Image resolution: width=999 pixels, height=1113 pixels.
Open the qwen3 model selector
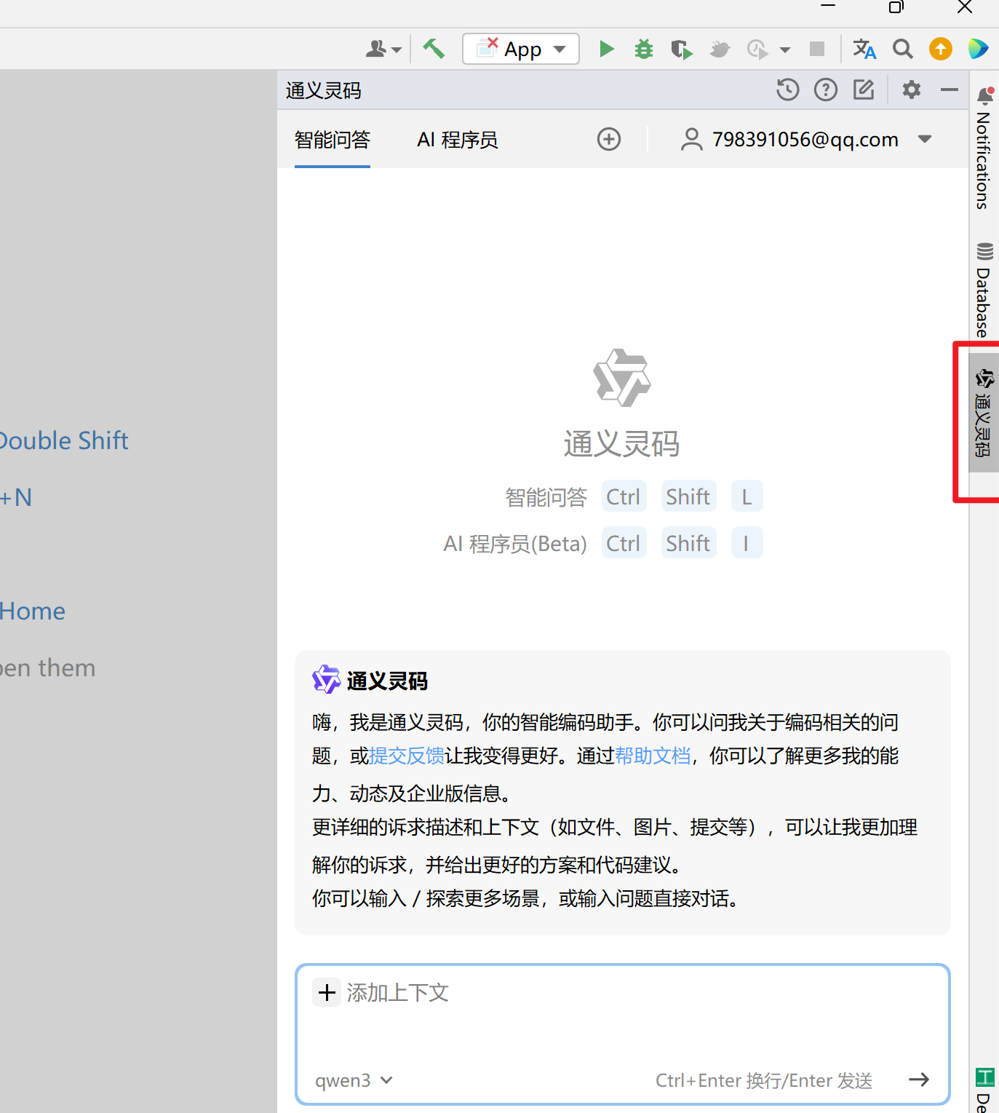click(x=354, y=1080)
